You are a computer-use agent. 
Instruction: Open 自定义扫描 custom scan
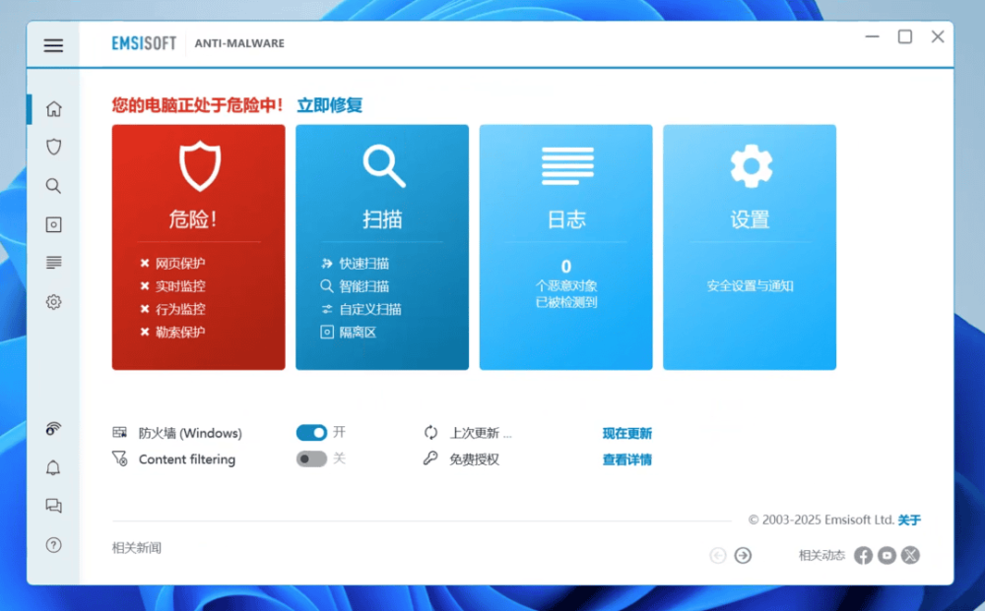(370, 309)
